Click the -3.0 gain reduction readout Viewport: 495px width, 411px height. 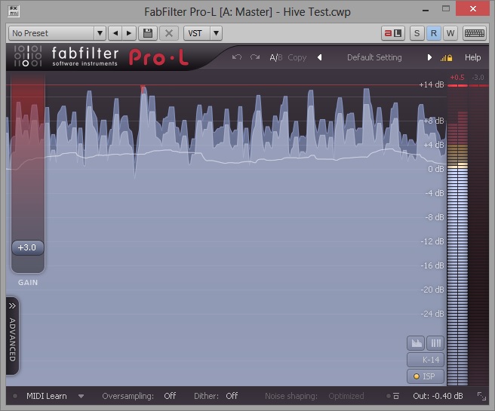point(478,77)
